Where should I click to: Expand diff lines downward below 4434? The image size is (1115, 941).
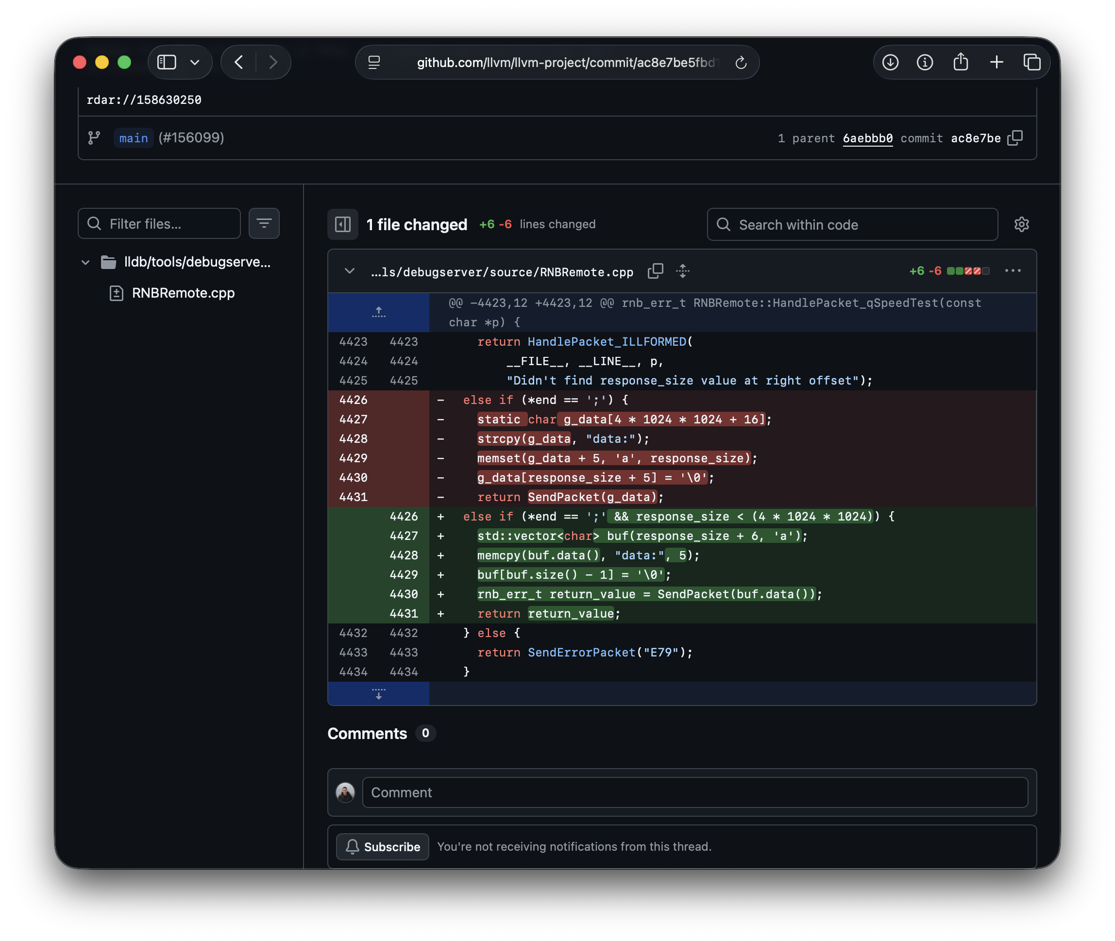pos(378,693)
